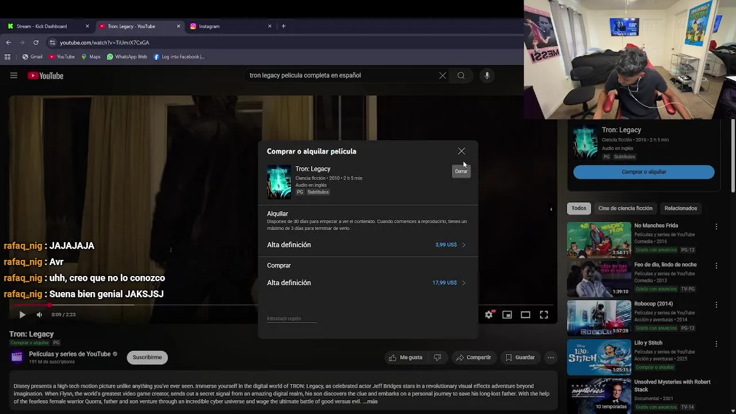Save video with Guardar button
This screenshot has height=414, width=736.
point(520,358)
